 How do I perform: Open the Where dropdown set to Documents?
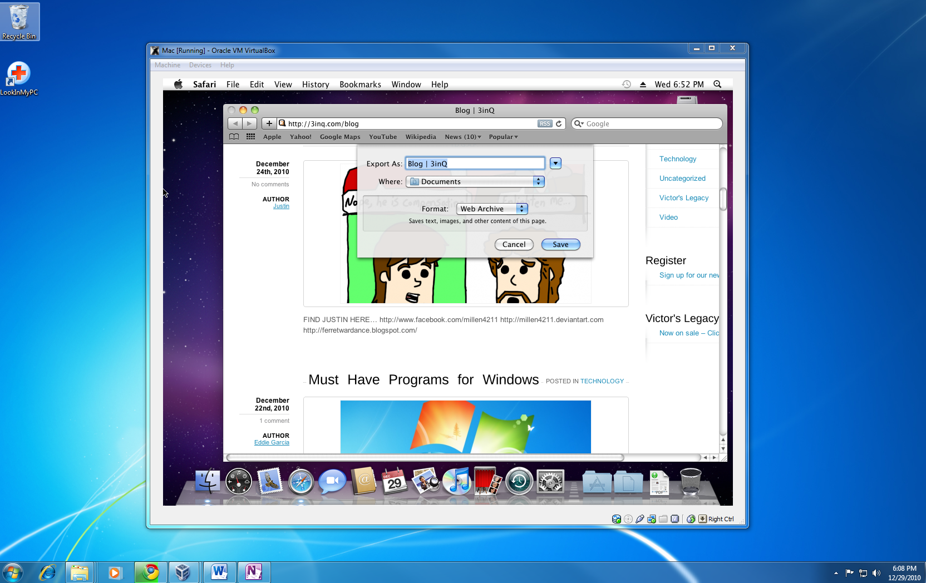pos(475,181)
